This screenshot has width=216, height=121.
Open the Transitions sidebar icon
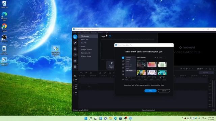click(x=75, y=49)
